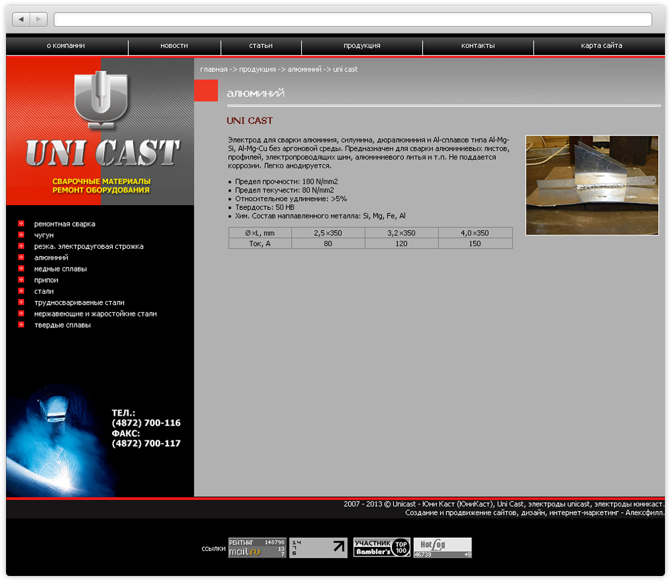Click the red bullet beside 'нержавеющие и жаростойкие стали'
The image size is (671, 582).
tap(21, 313)
